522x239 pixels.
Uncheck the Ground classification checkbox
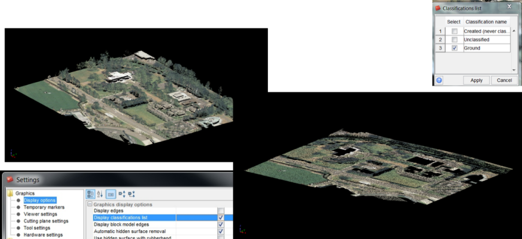[x=454, y=48]
